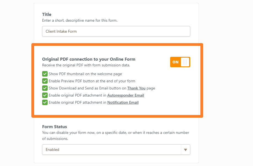
Task: Click the Original PDF connection heading text
Action: 89,59
